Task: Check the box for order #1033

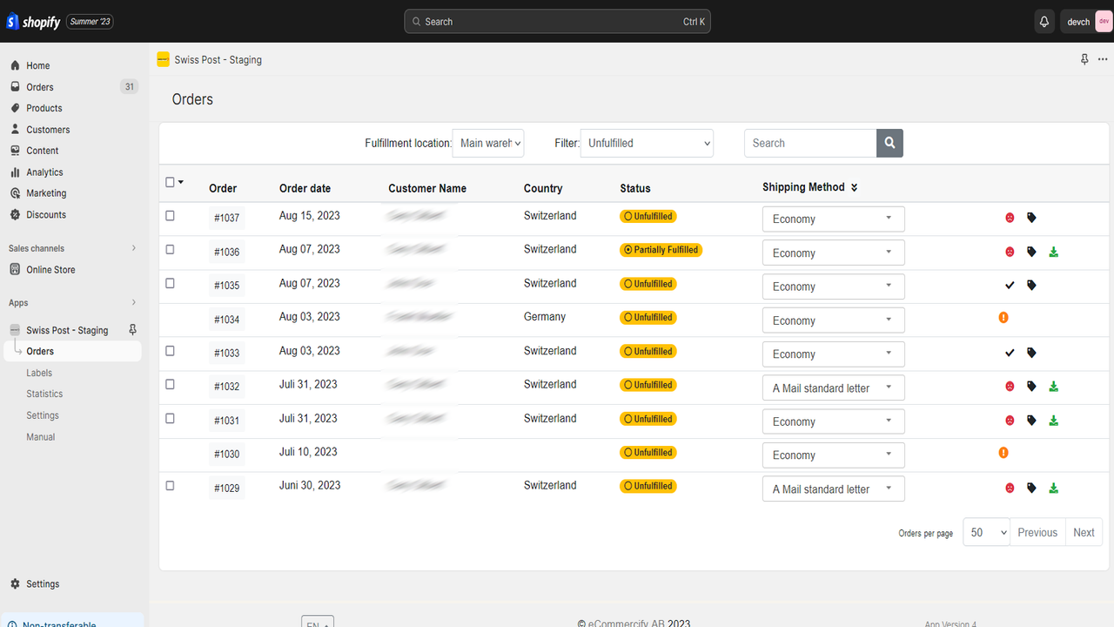Action: click(170, 350)
